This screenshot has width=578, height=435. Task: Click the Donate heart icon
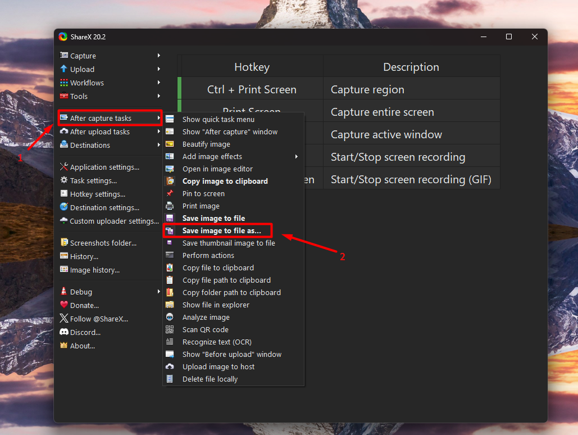pyautogui.click(x=64, y=305)
